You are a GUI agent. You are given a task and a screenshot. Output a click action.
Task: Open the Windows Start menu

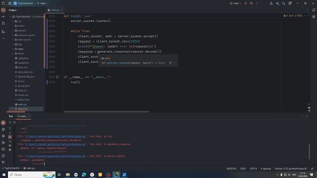point(4,175)
